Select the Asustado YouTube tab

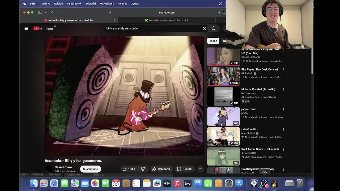click(x=69, y=20)
